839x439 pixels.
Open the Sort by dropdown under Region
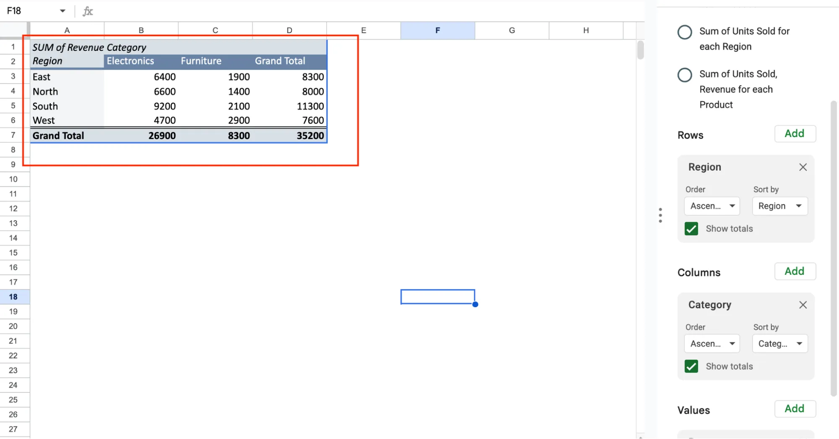coord(779,206)
